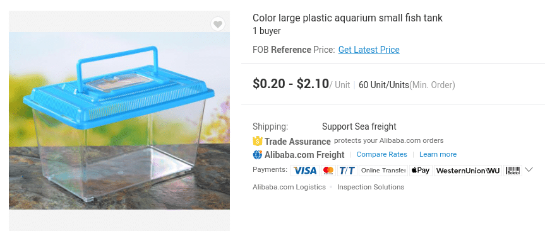Open the Learn more link
The image size is (545, 236).
pos(438,155)
